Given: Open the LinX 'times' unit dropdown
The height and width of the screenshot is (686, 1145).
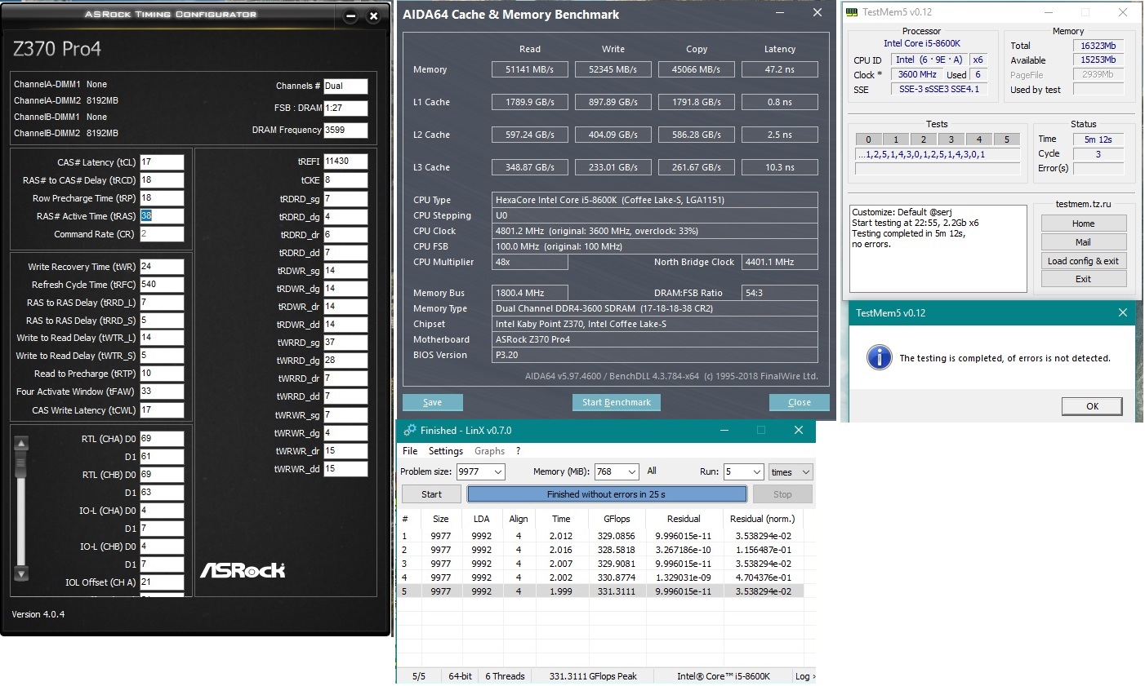Looking at the screenshot, I should pyautogui.click(x=791, y=472).
